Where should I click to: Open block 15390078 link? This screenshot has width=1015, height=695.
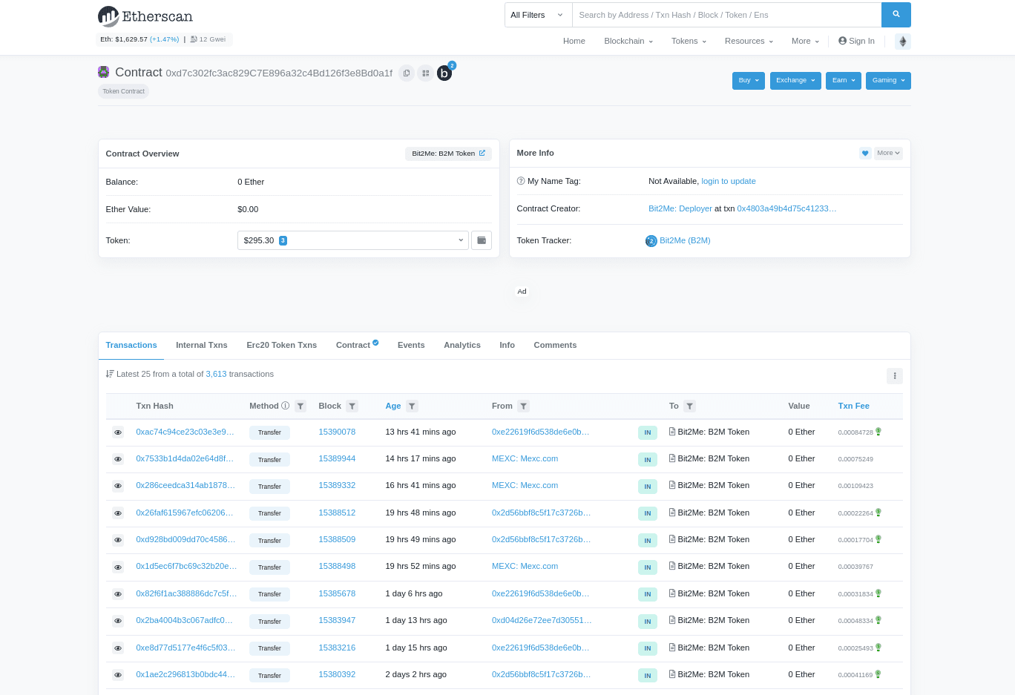337,432
